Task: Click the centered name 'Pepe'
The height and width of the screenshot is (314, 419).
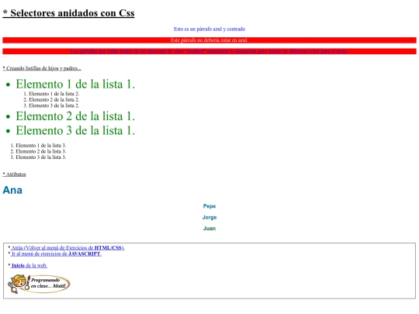Action: tap(209, 206)
